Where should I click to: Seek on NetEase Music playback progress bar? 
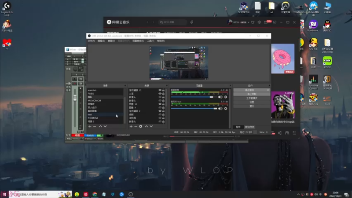tap(202, 136)
